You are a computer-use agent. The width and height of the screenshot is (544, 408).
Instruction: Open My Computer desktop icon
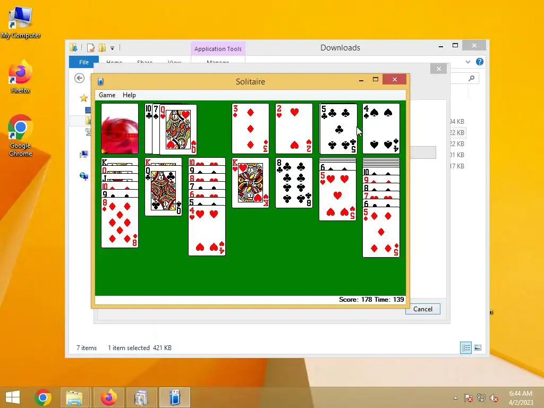coord(21,22)
